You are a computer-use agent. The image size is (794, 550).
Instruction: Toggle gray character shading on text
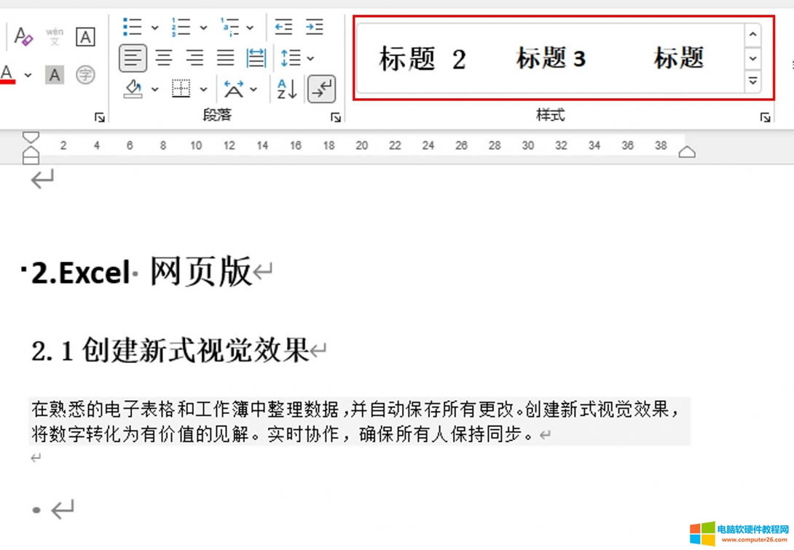coord(55,74)
